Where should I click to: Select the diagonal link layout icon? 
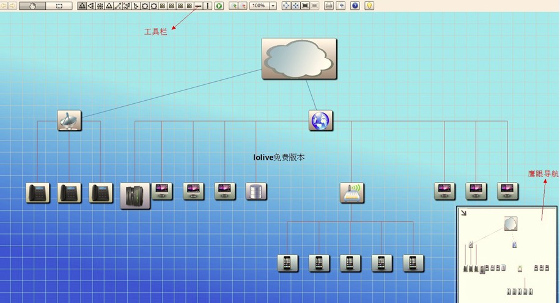118,5
